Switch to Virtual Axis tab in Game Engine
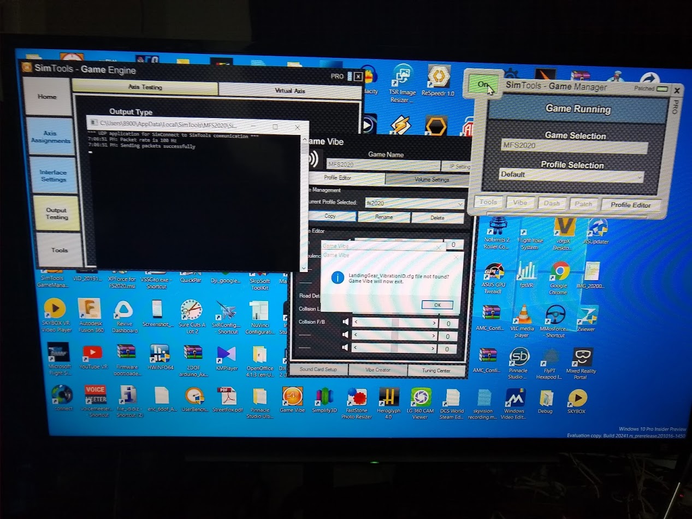 [x=290, y=90]
